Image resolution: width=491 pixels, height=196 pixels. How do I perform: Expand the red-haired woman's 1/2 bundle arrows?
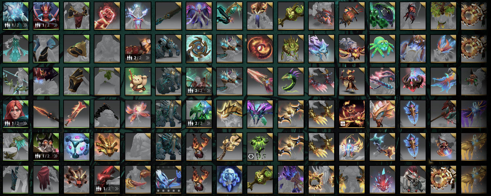(25, 123)
